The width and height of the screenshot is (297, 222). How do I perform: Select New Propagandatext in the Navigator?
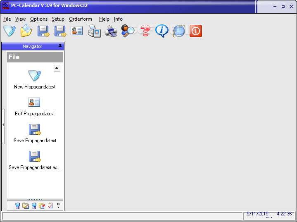pyautogui.click(x=35, y=80)
